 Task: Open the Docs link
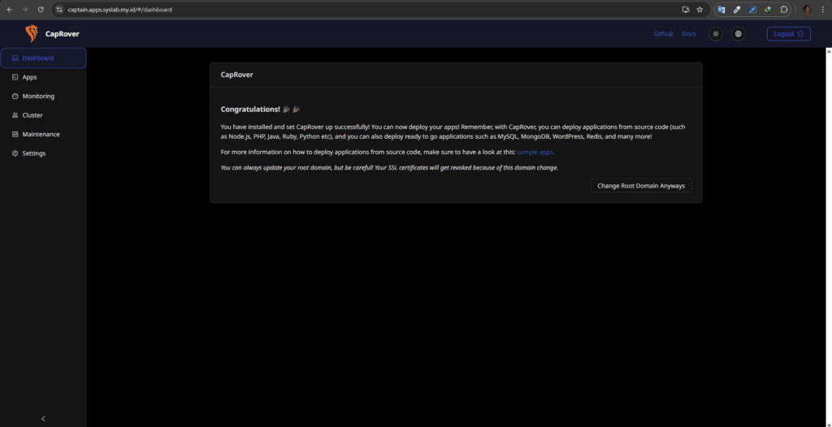click(x=689, y=34)
